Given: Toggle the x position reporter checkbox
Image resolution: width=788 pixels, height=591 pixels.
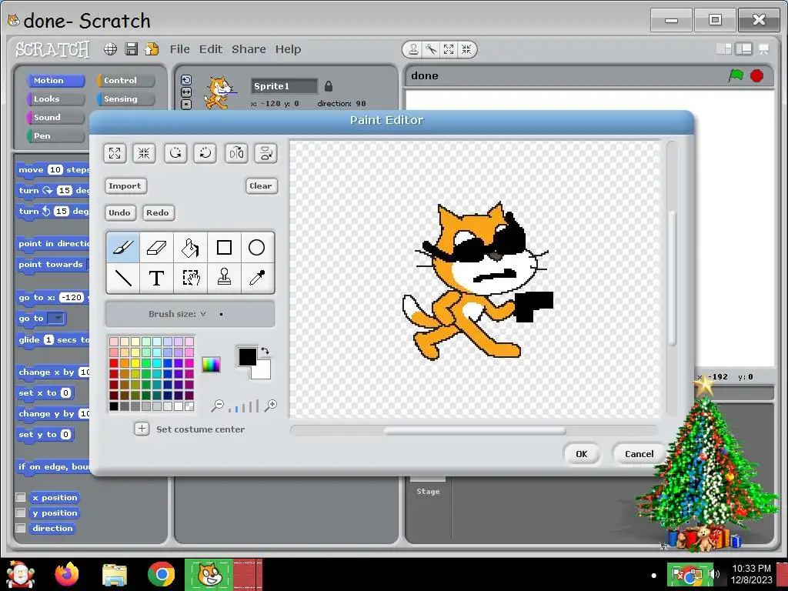Looking at the screenshot, I should click(21, 497).
